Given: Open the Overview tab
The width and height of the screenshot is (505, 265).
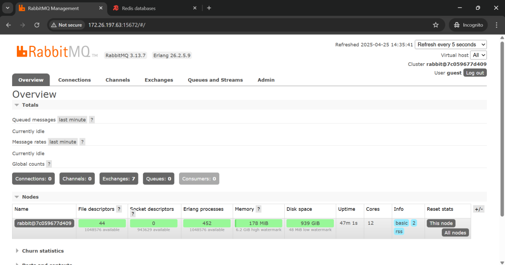Looking at the screenshot, I should [31, 80].
